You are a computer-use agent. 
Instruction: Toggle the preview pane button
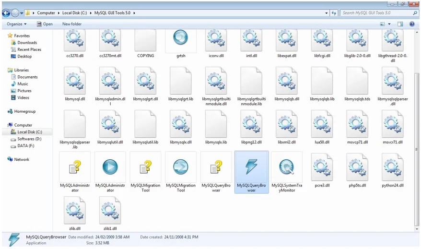click(x=400, y=24)
